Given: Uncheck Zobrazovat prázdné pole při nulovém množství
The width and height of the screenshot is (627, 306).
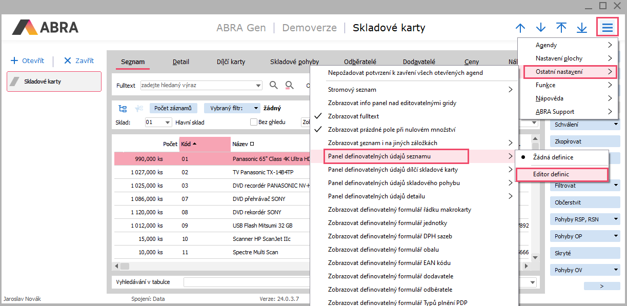Looking at the screenshot, I should coord(414,130).
